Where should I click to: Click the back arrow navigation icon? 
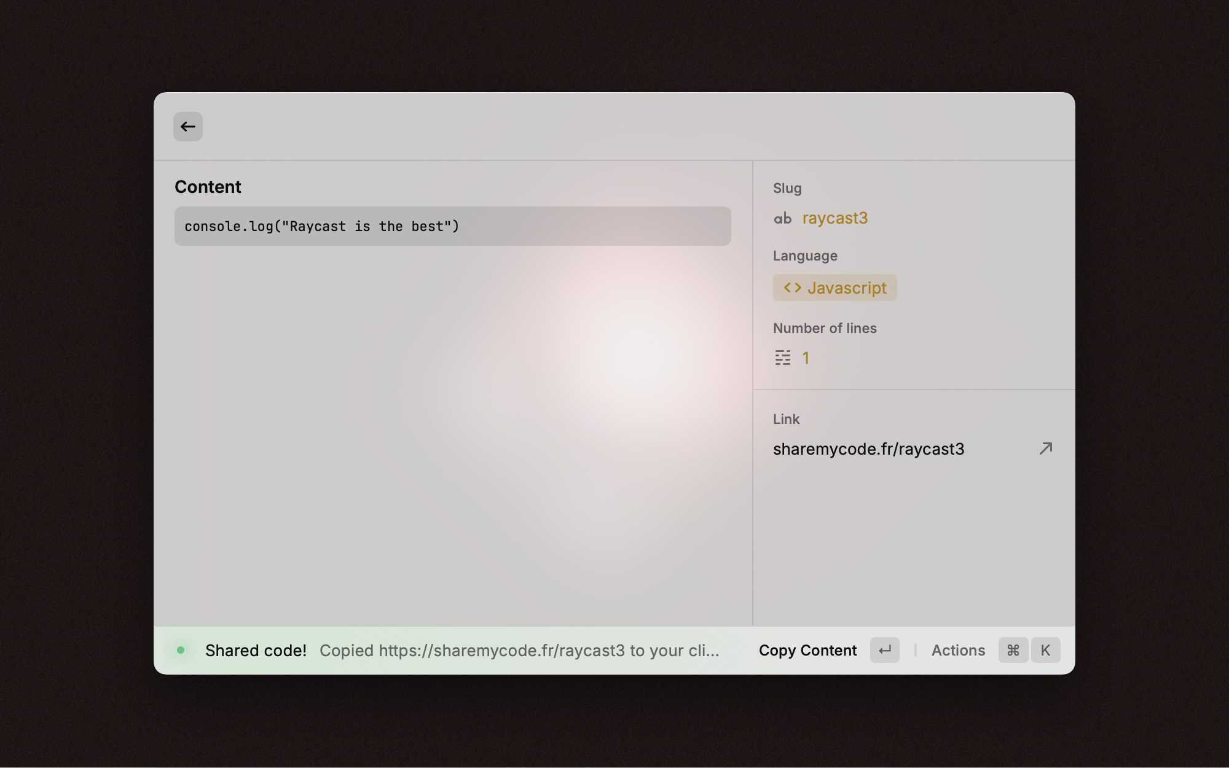(x=187, y=125)
